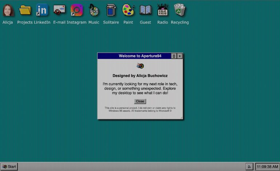Open the Guest book icon

pos(145,10)
